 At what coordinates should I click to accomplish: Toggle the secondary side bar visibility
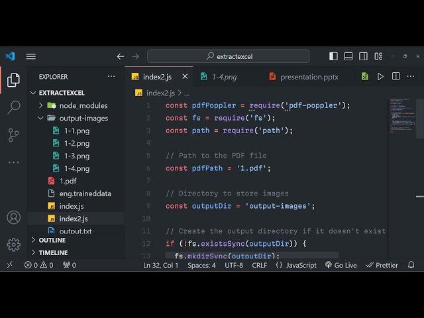(x=362, y=56)
